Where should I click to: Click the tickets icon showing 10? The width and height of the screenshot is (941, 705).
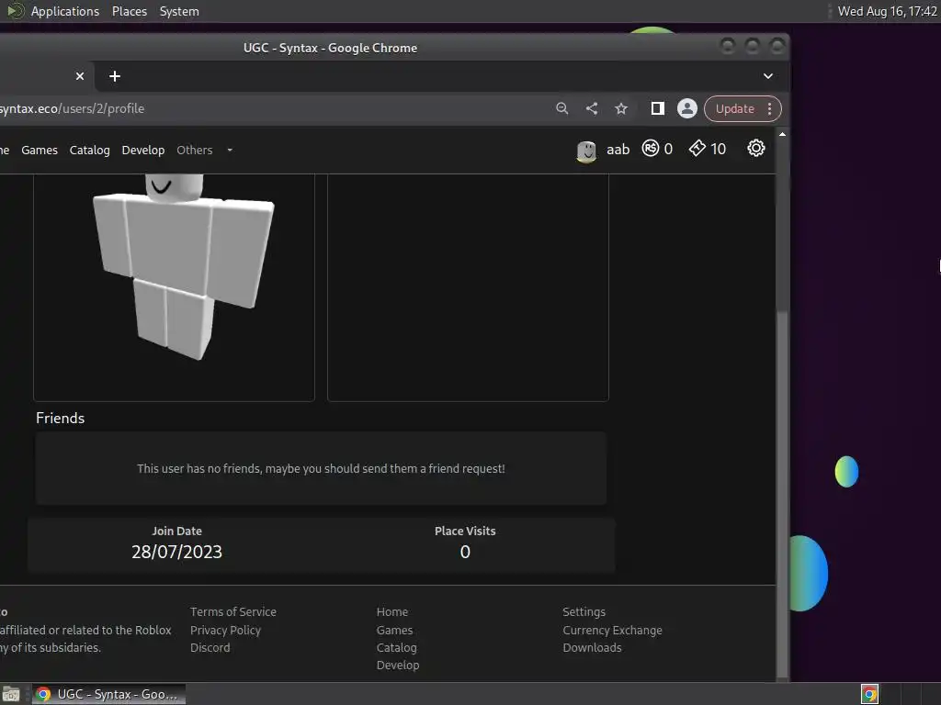tap(697, 148)
